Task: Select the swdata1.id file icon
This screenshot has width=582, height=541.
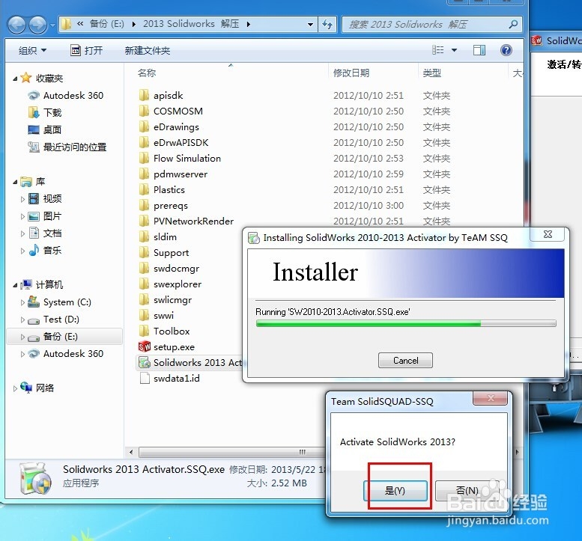Action: point(145,378)
